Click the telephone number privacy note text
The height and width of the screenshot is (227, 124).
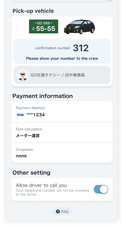coord(52,193)
